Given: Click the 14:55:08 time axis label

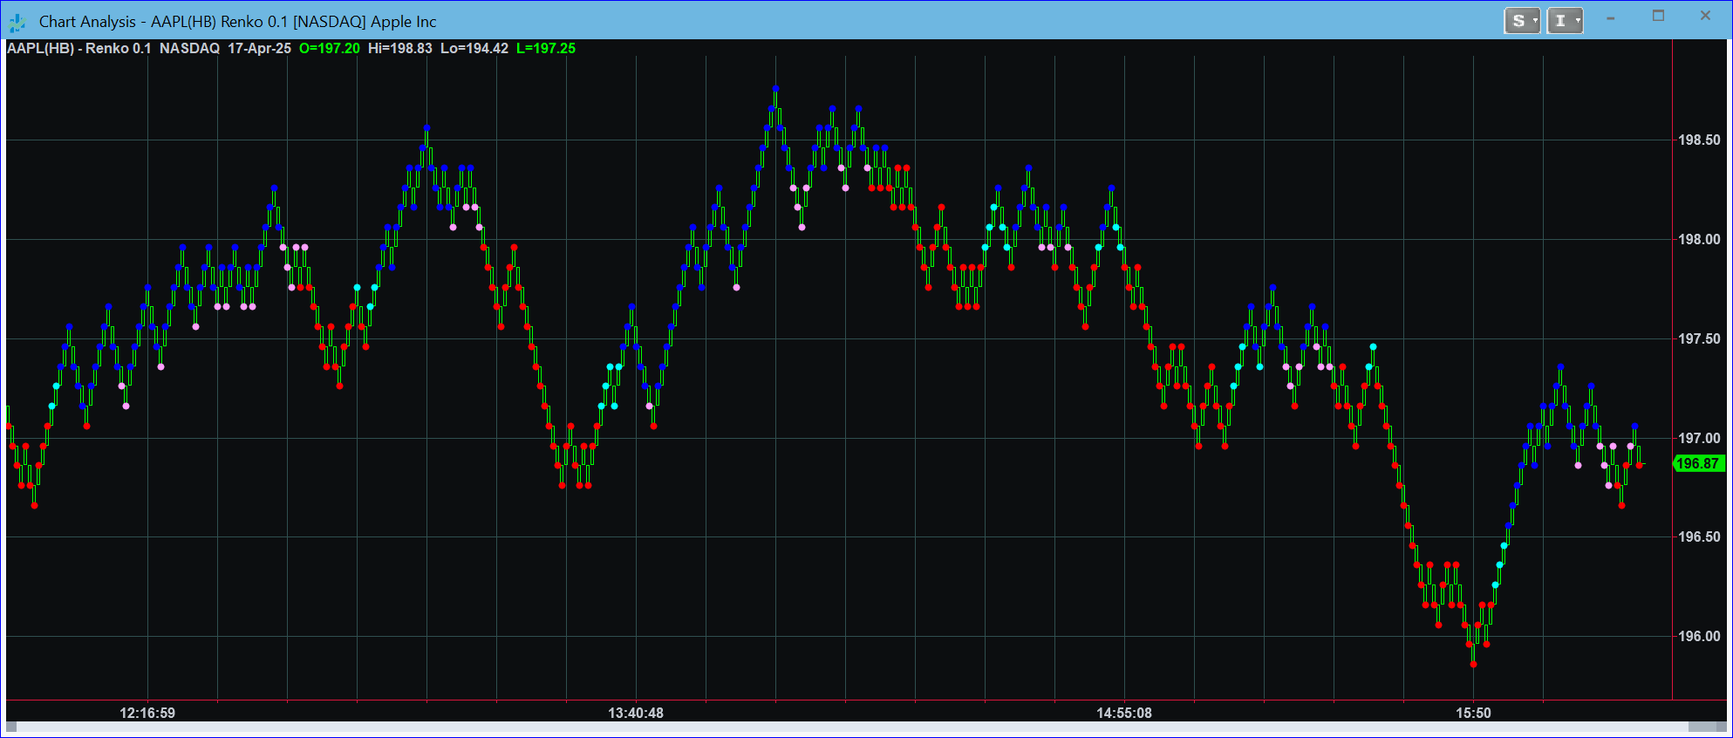Looking at the screenshot, I should 1124,713.
